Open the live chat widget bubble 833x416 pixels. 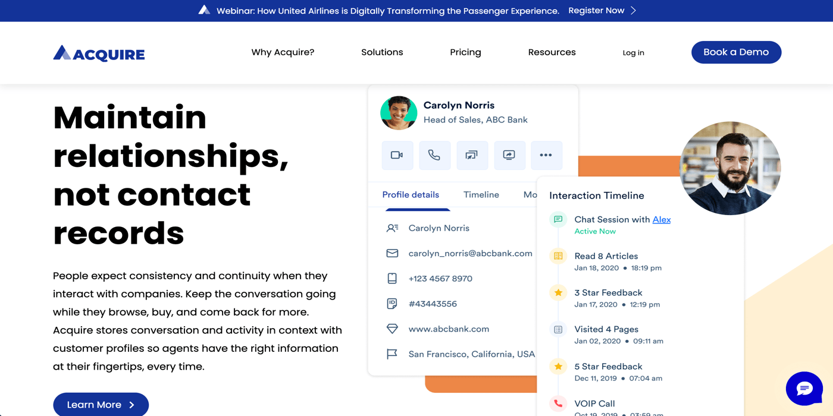(804, 389)
